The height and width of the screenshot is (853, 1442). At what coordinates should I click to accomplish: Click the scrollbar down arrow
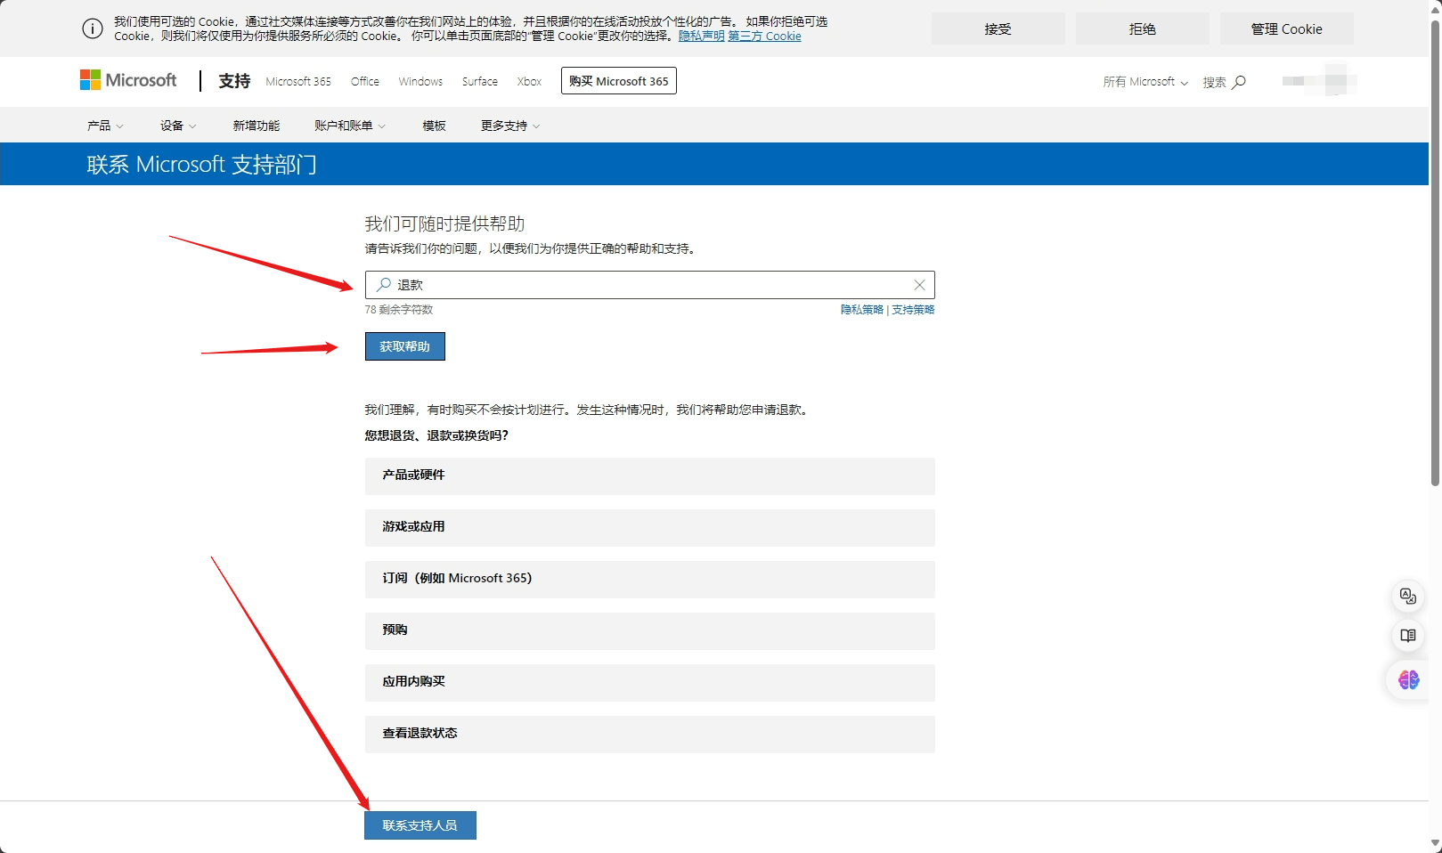click(x=1435, y=842)
